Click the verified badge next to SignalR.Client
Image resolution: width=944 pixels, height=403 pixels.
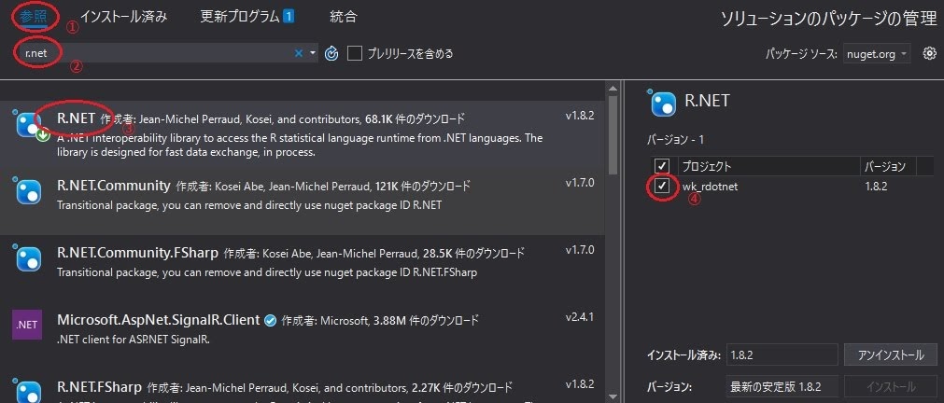tap(271, 321)
